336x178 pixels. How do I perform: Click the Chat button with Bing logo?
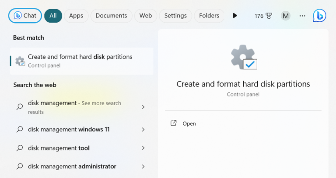pos(25,16)
